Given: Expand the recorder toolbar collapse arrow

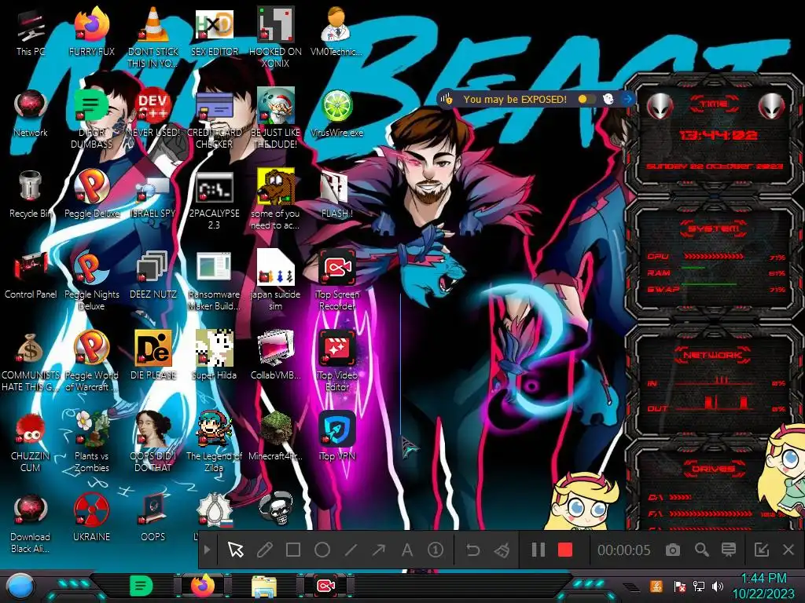Looking at the screenshot, I should point(207,550).
